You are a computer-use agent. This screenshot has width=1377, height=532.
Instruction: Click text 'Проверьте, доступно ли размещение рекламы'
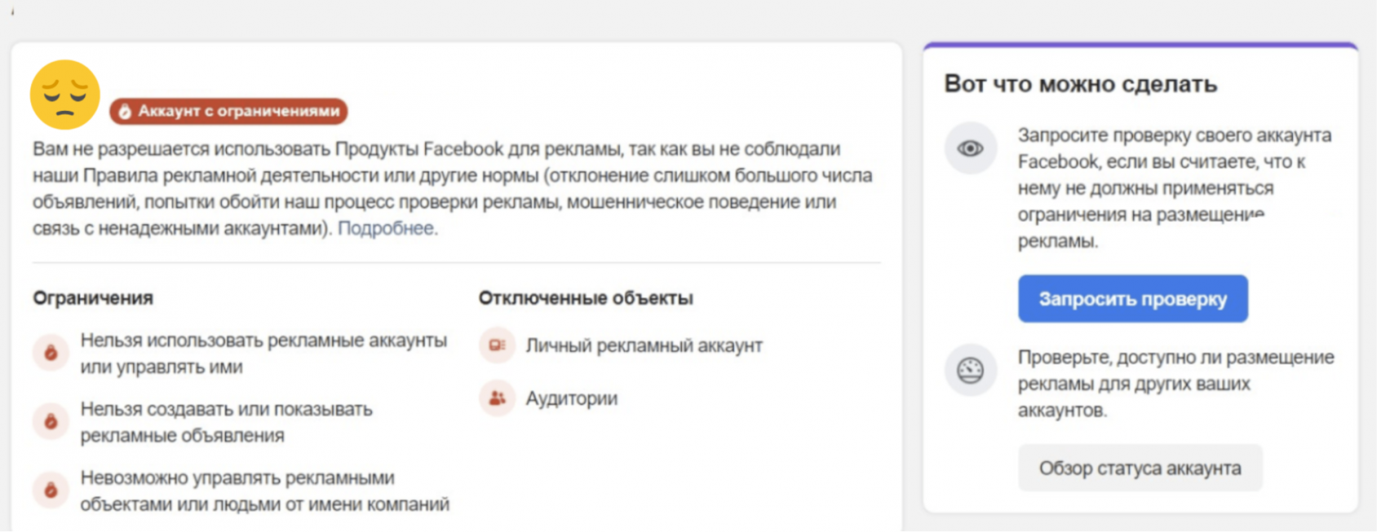click(1176, 384)
